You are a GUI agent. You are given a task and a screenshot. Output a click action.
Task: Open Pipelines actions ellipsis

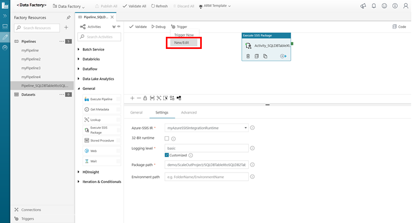click(61, 42)
